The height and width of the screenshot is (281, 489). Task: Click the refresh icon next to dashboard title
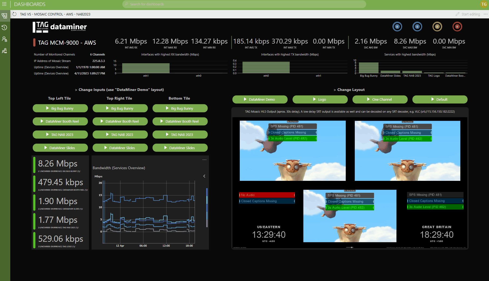15,14
